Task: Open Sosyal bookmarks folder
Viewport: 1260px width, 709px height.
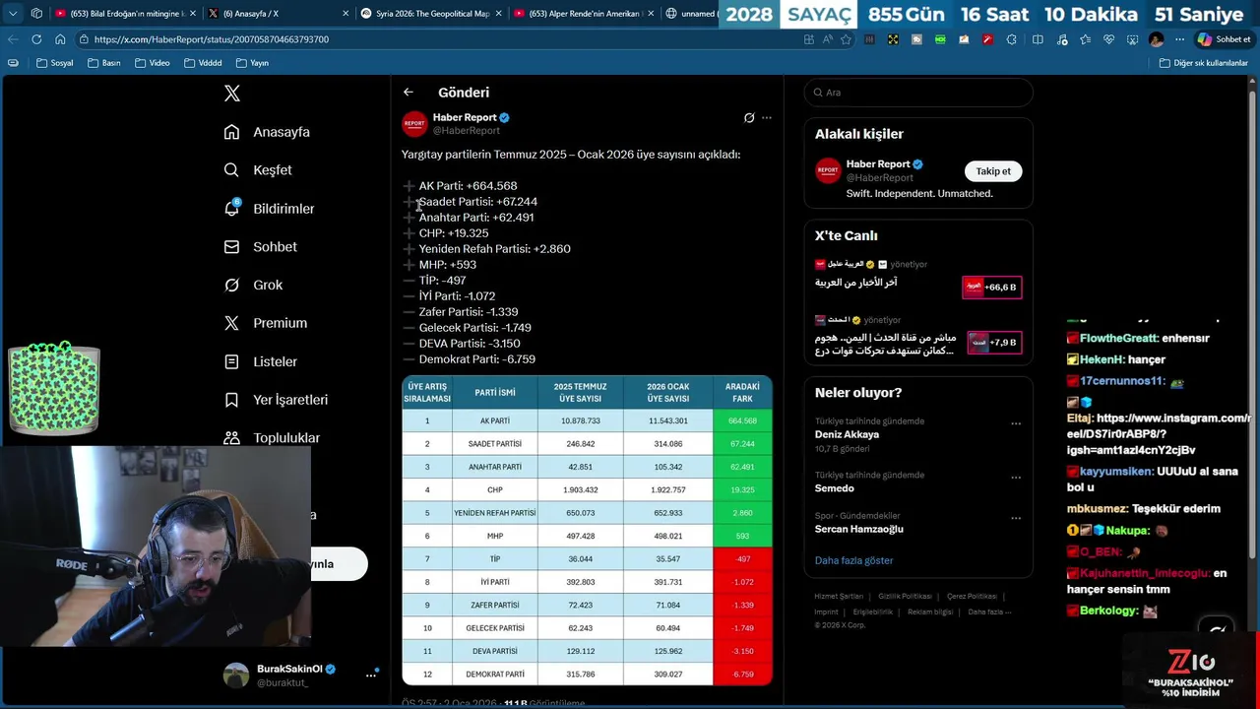Action: pos(55,63)
